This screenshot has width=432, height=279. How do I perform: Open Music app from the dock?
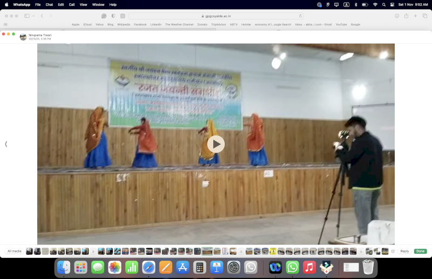[x=309, y=267]
